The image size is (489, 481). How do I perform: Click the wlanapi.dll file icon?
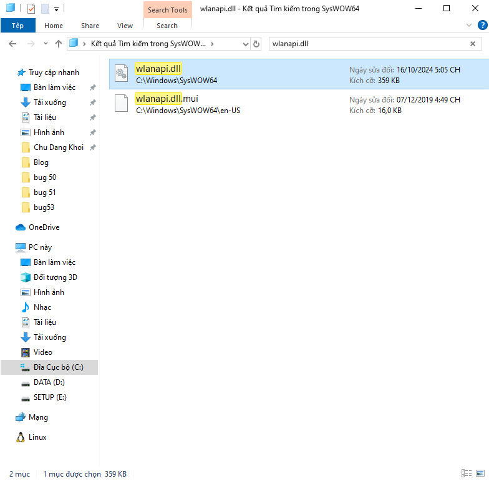(121, 74)
